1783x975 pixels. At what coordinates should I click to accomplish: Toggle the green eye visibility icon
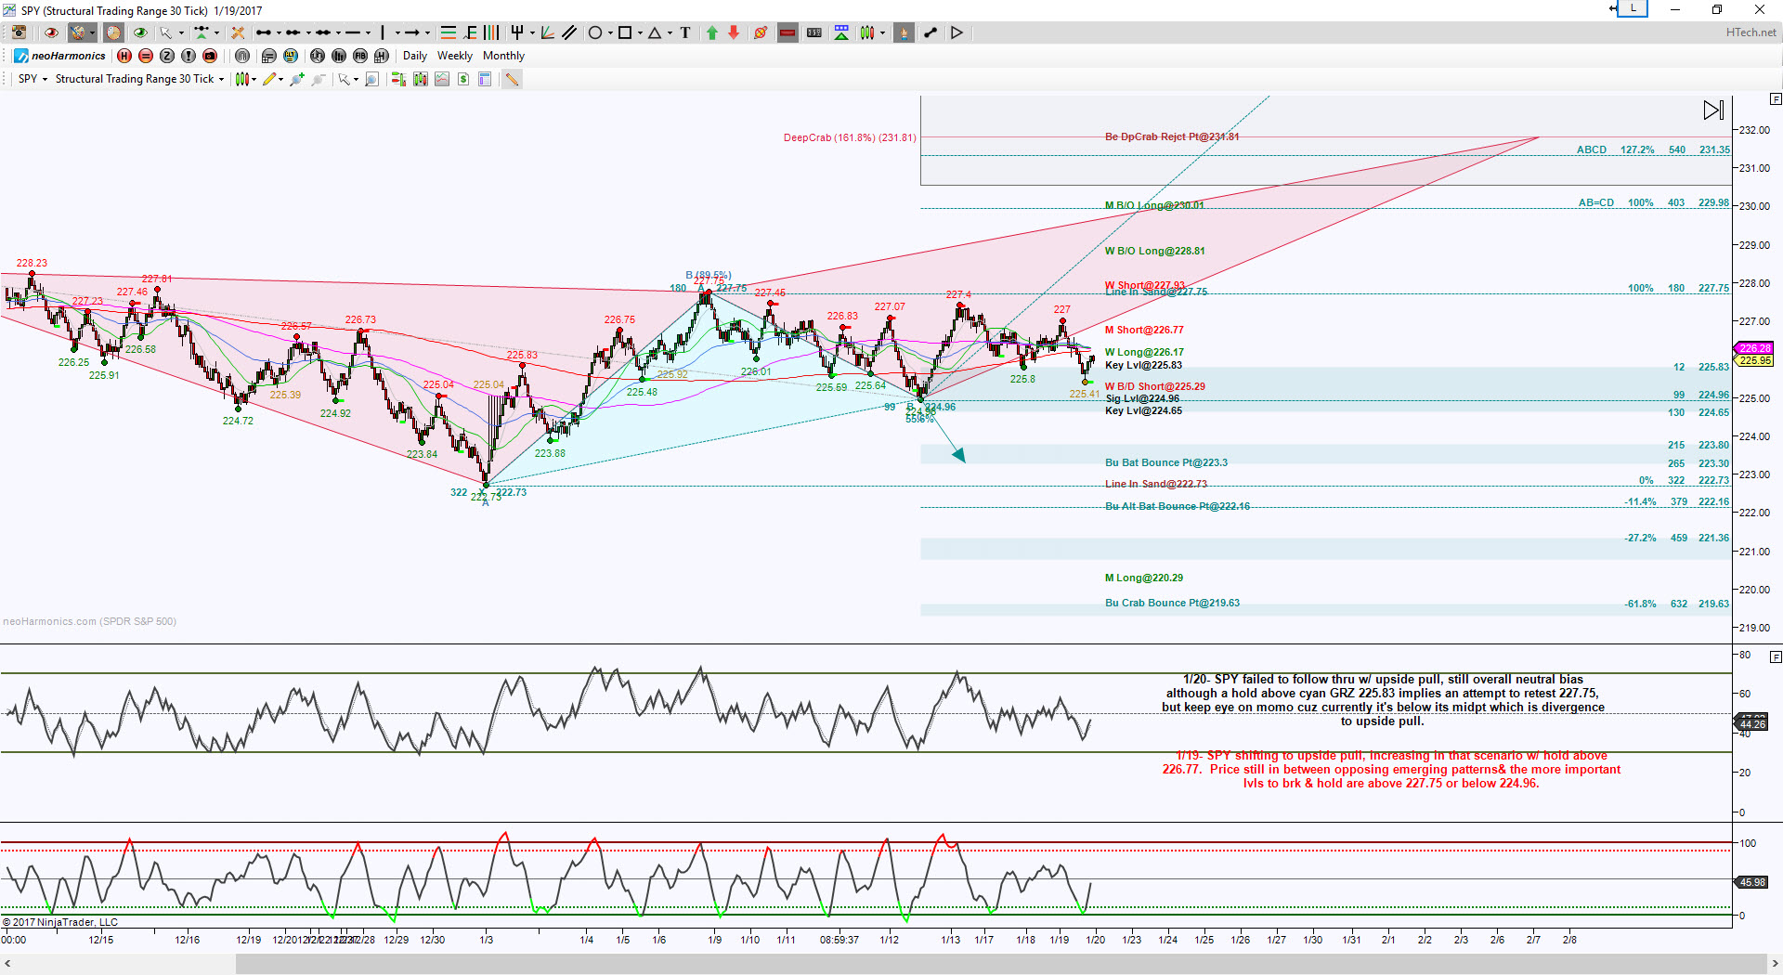140,32
